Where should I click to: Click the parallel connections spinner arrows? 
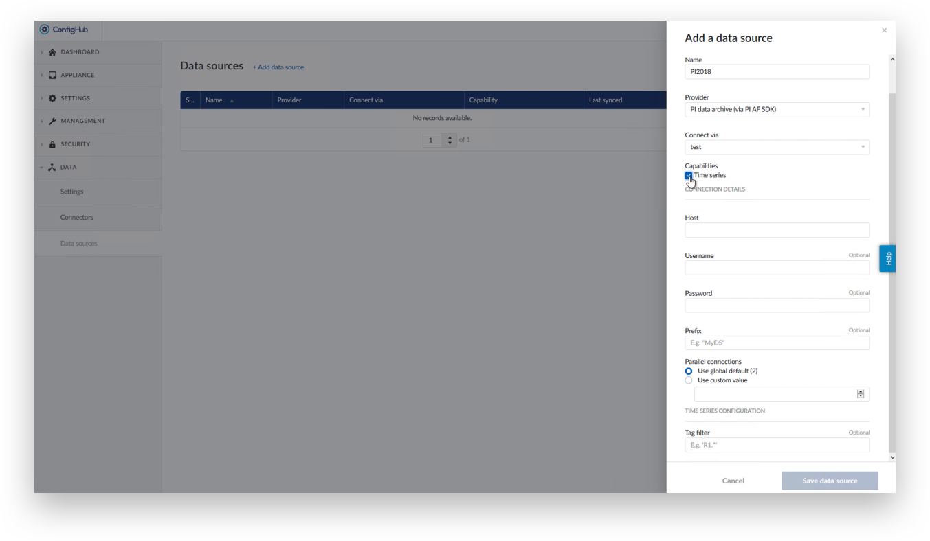[861, 394]
